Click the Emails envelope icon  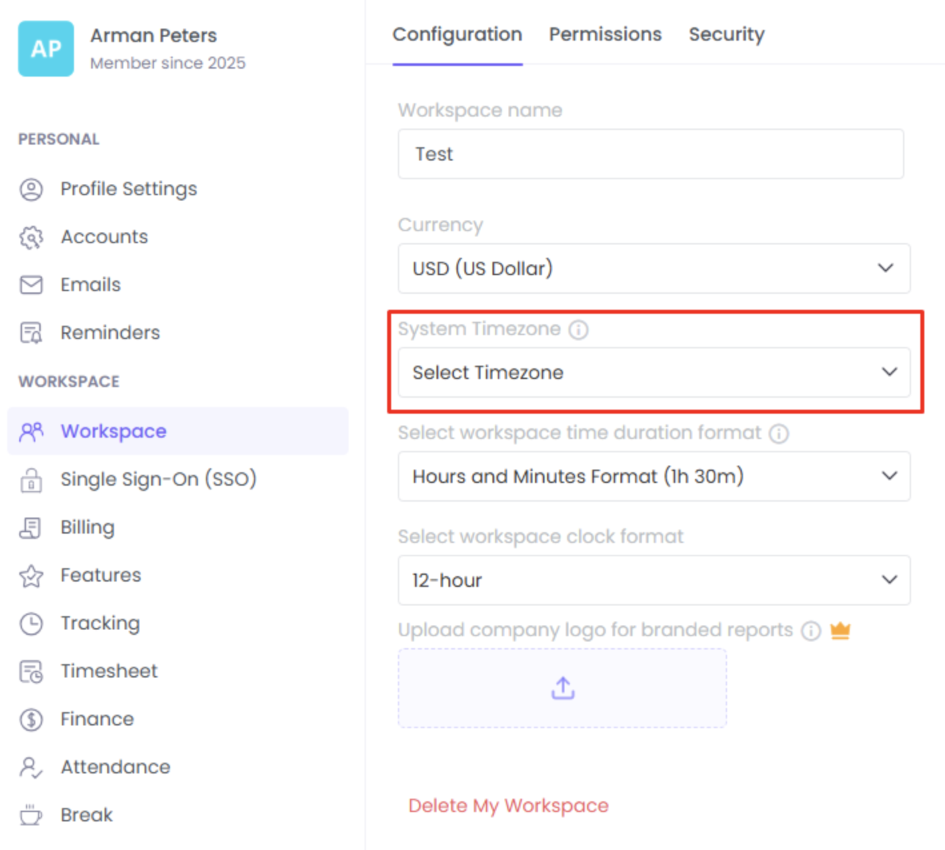tap(31, 285)
